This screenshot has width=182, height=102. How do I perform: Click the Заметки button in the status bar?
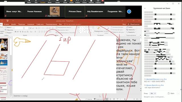[x=89, y=99]
